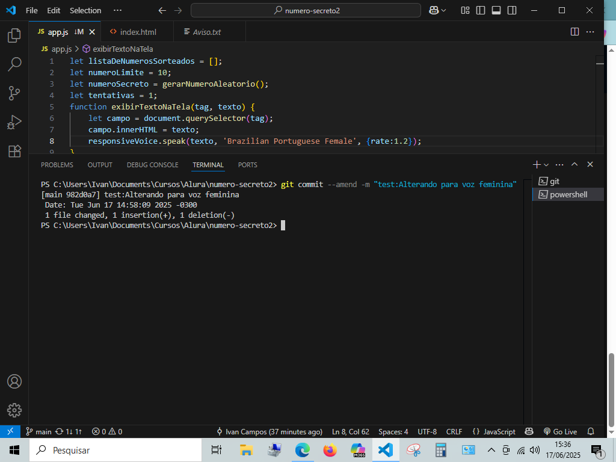Open Firefox from the taskbar
The width and height of the screenshot is (616, 462).
point(330,450)
